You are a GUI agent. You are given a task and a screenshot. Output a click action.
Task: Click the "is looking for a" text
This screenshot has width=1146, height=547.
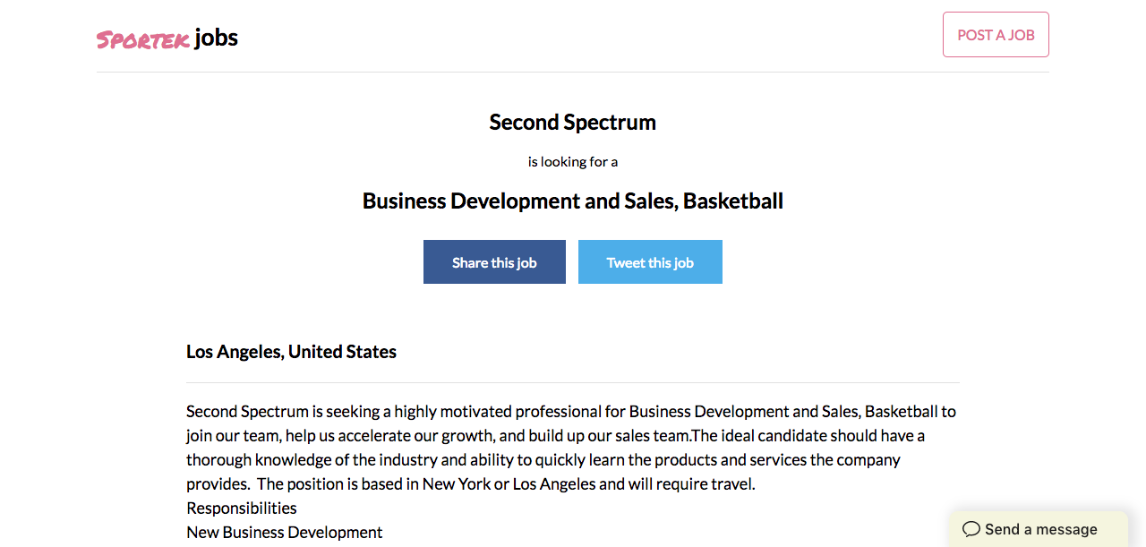tap(572, 162)
